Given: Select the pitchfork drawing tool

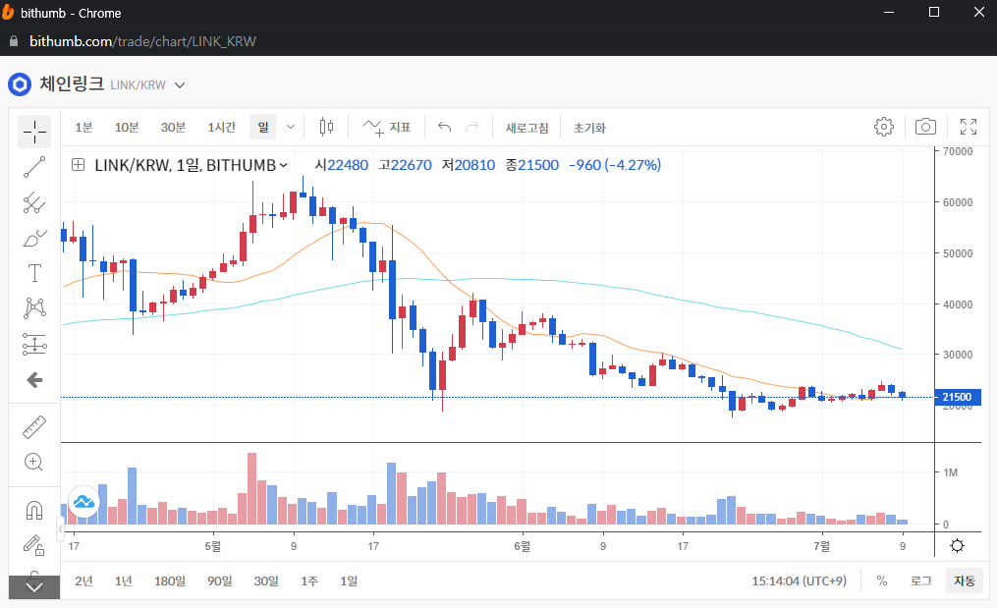Looking at the screenshot, I should point(34,203).
